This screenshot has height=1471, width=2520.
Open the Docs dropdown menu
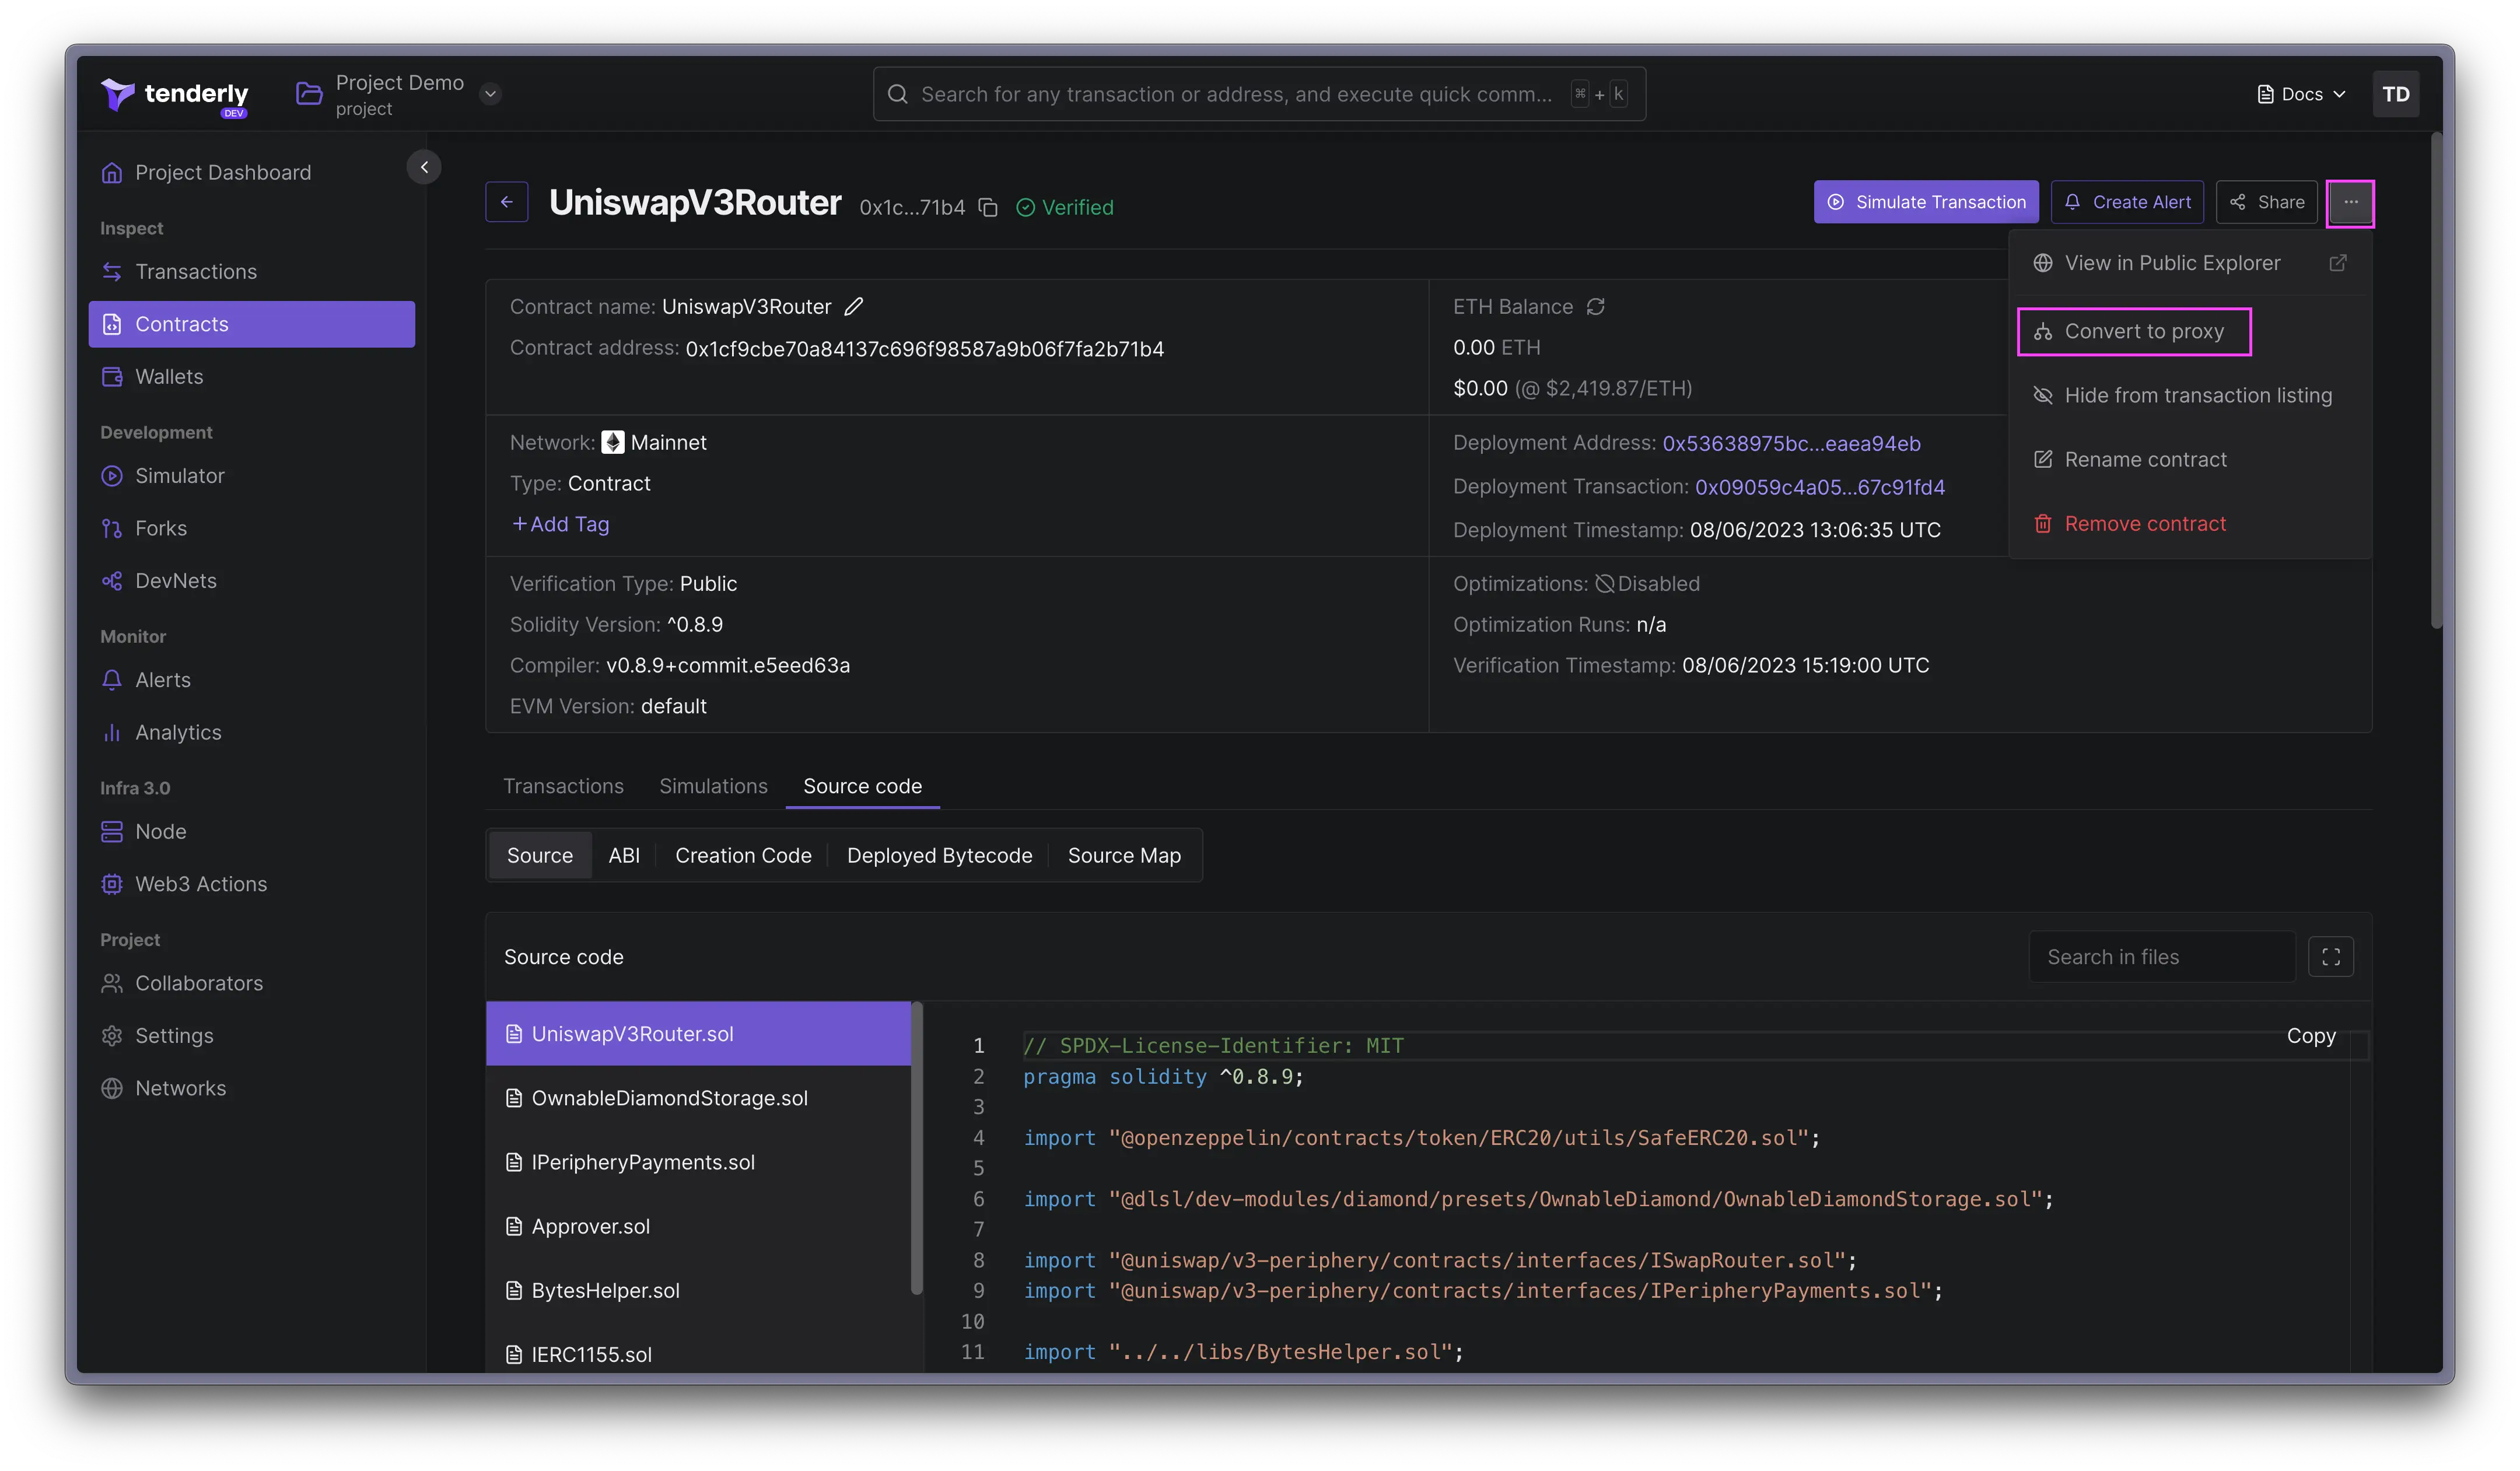[x=2301, y=94]
